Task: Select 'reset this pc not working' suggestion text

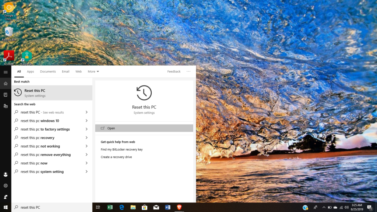Action: [40, 146]
